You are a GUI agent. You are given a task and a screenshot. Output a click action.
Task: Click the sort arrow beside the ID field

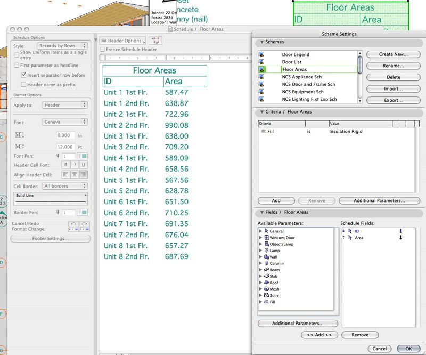(400, 231)
